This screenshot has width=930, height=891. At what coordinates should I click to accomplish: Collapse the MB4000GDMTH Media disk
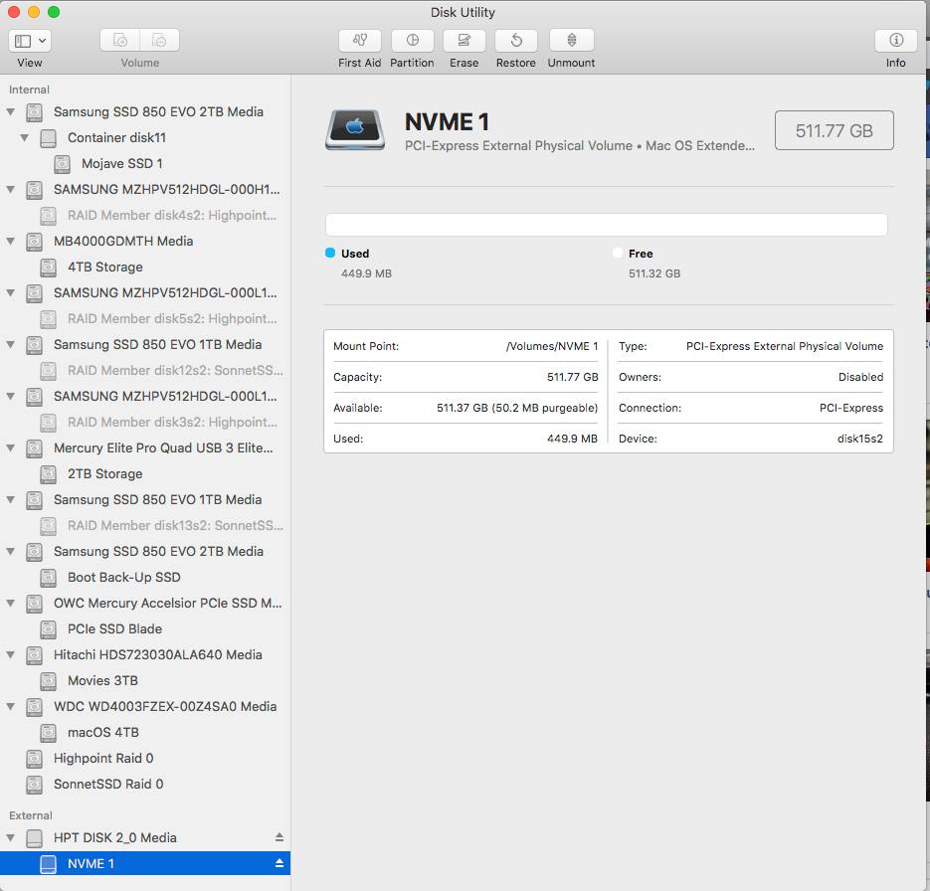11,241
